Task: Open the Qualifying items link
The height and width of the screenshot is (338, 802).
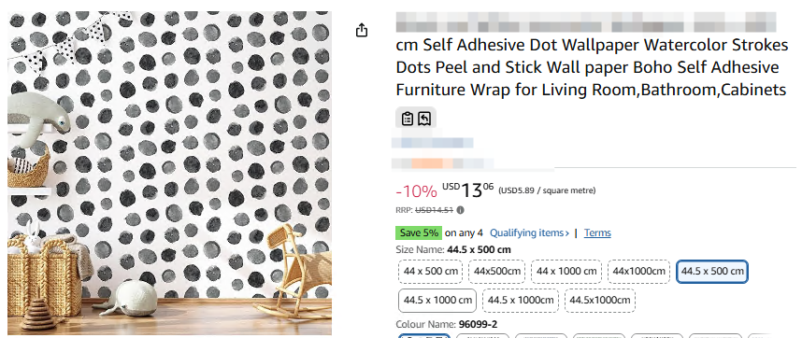Action: (529, 232)
